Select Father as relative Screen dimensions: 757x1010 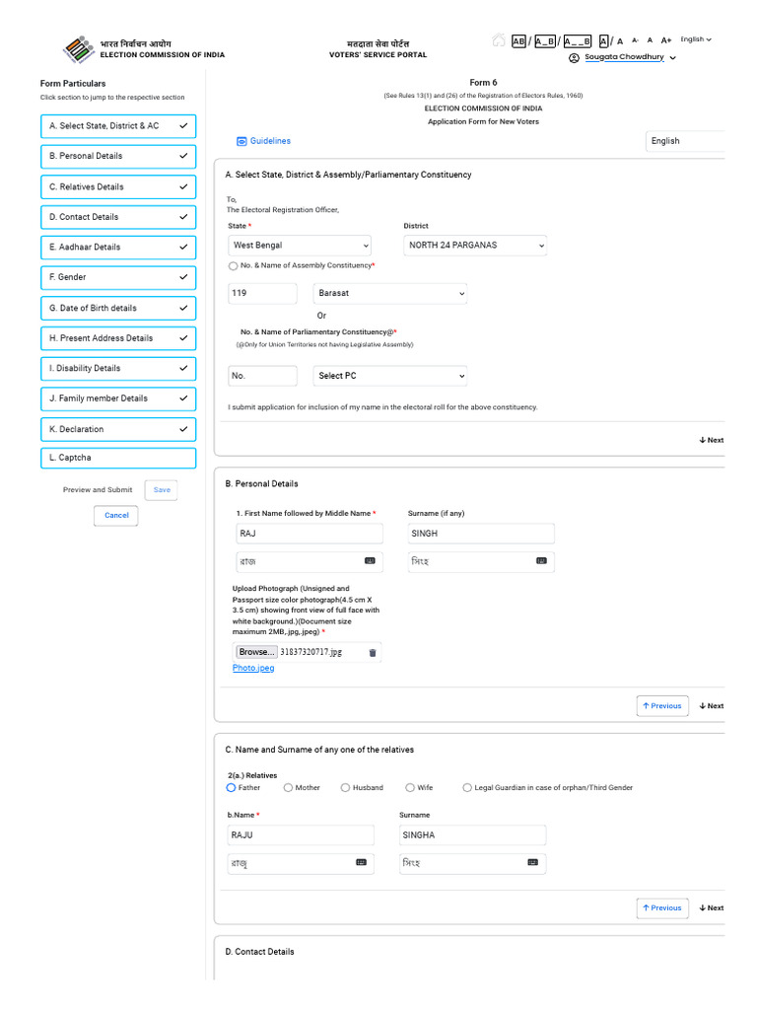[x=231, y=788]
